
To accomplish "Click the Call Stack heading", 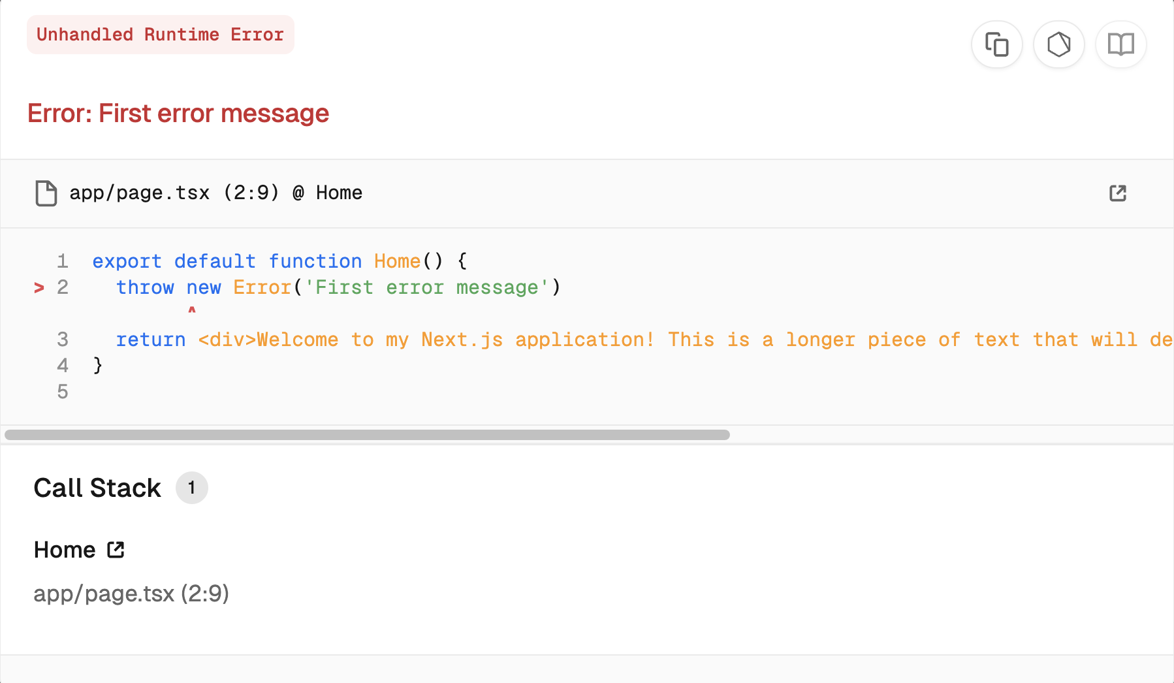I will click(97, 488).
